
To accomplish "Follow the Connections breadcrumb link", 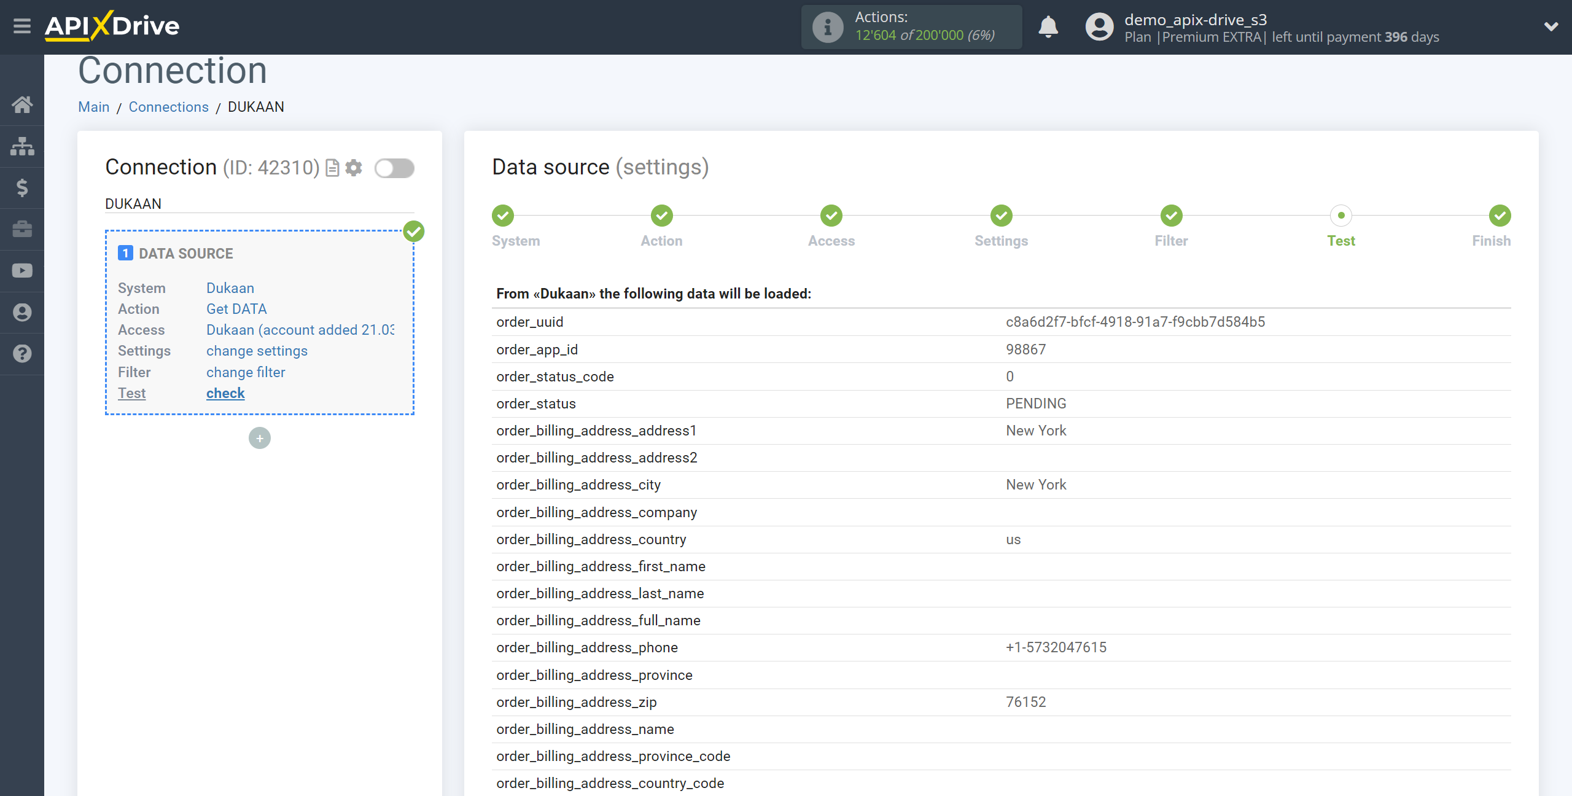I will click(x=169, y=107).
